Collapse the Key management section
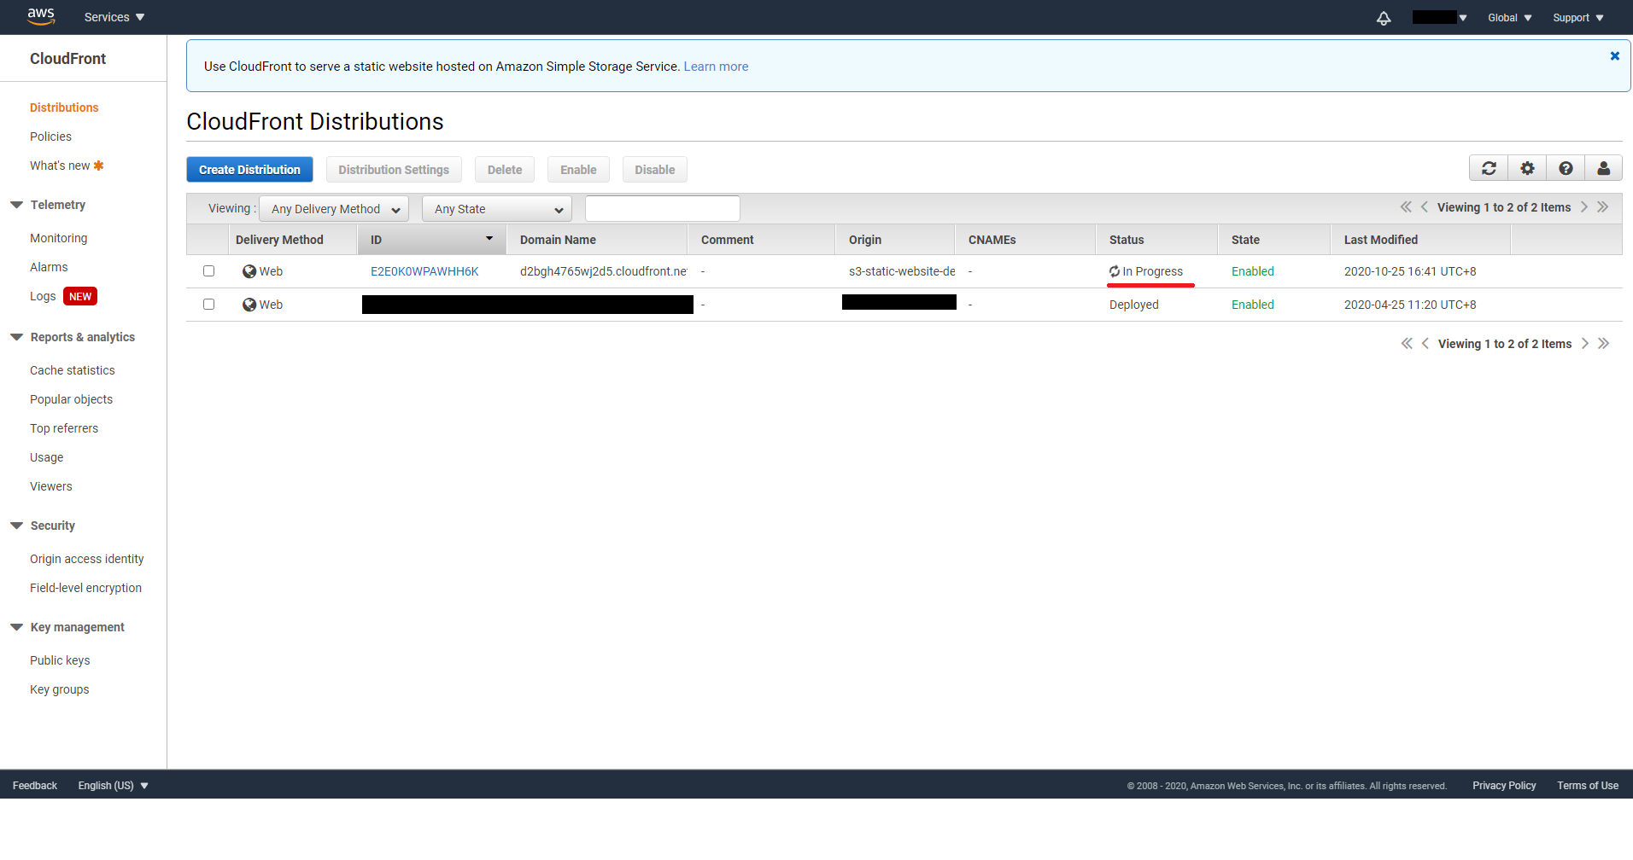The height and width of the screenshot is (860, 1633). coord(16,627)
